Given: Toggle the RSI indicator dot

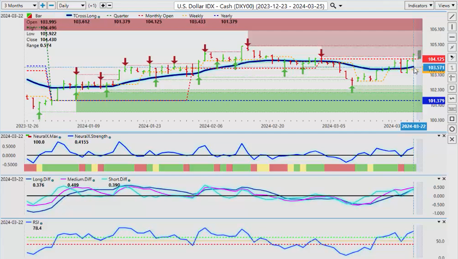Looking at the screenshot, I should tap(41, 223).
